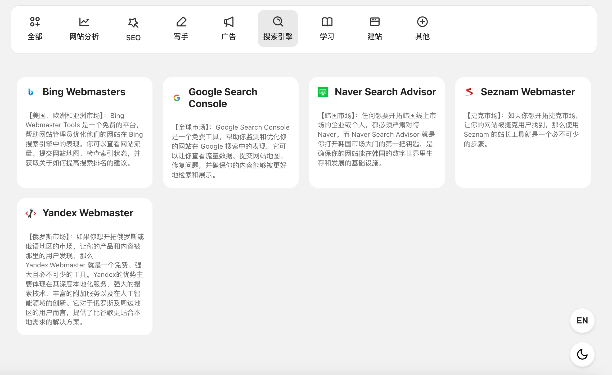612x375 pixels.
Task: Click the 广告 megaphone icon
Action: (229, 22)
